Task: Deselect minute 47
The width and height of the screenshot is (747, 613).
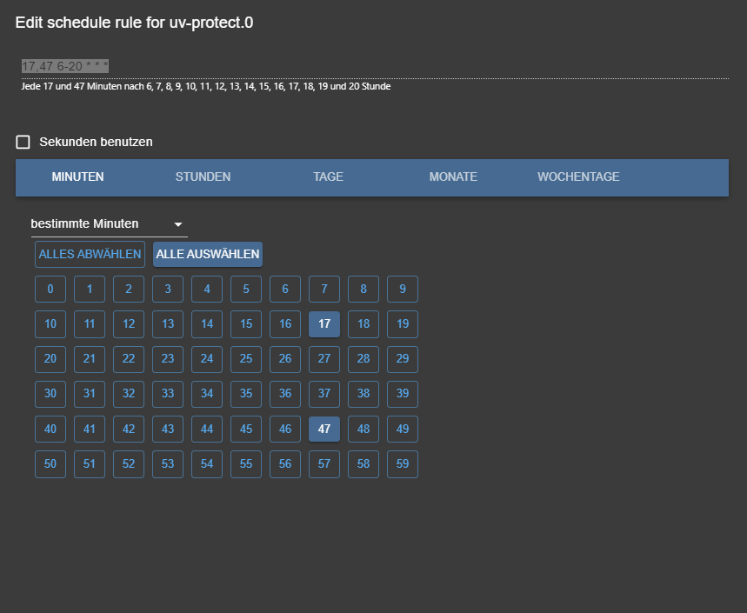Action: [324, 429]
